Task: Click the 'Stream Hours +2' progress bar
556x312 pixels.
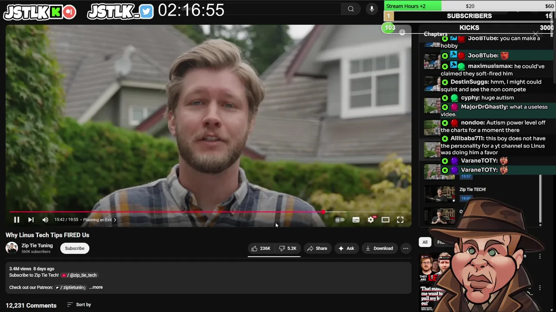Action: click(469, 6)
